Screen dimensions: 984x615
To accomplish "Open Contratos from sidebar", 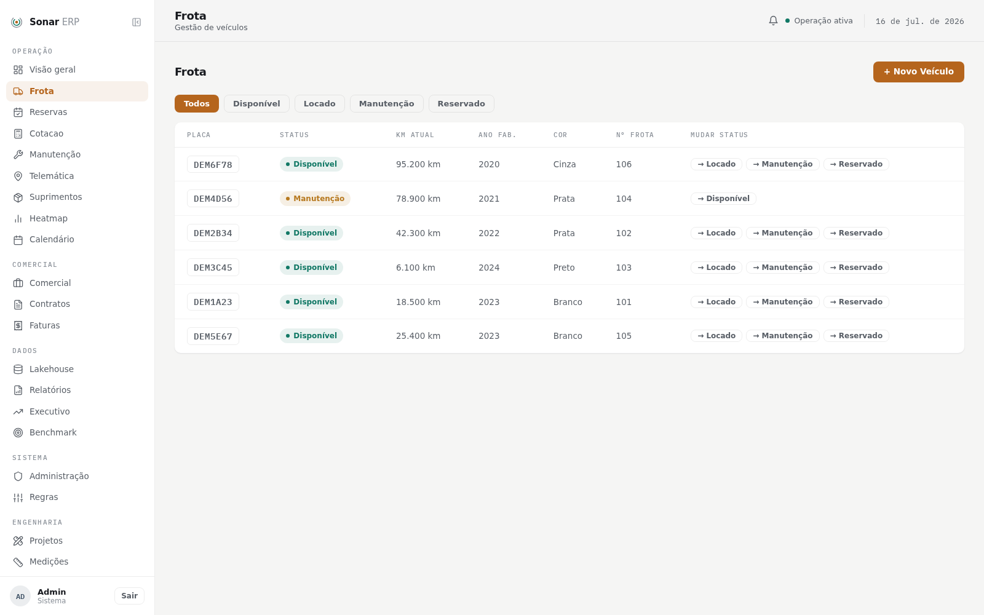I will pos(77,304).
